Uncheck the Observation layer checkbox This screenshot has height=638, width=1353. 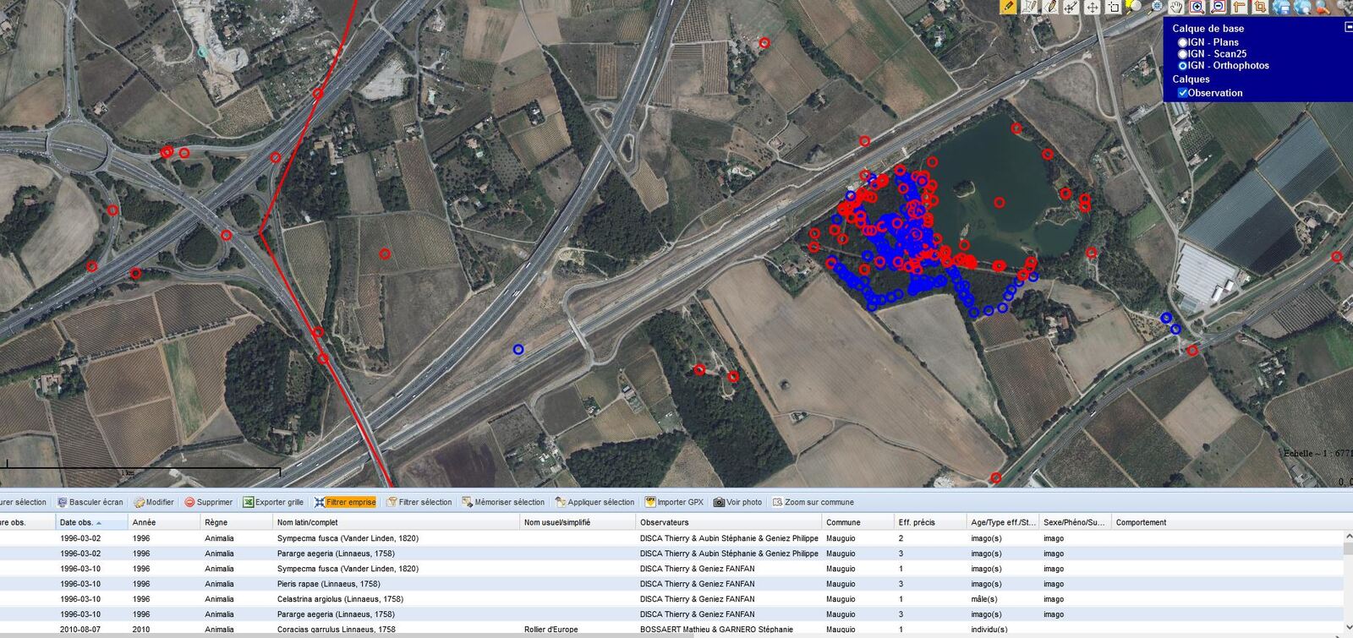1183,93
